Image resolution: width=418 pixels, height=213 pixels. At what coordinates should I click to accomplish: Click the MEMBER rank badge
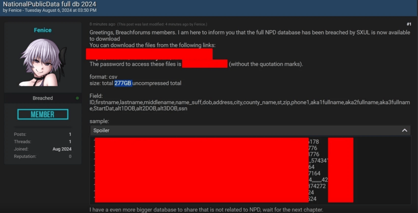[x=42, y=114]
